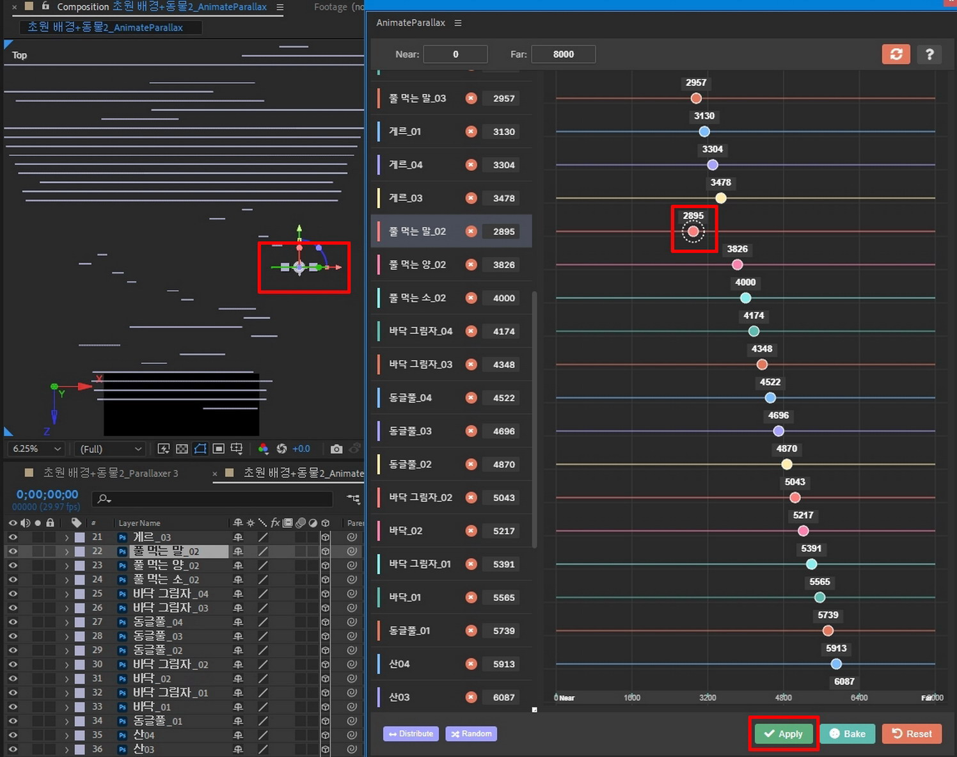The height and width of the screenshot is (757, 957).
Task: Toggle visibility of layer 27 동글풀_04
Action: pyautogui.click(x=13, y=622)
